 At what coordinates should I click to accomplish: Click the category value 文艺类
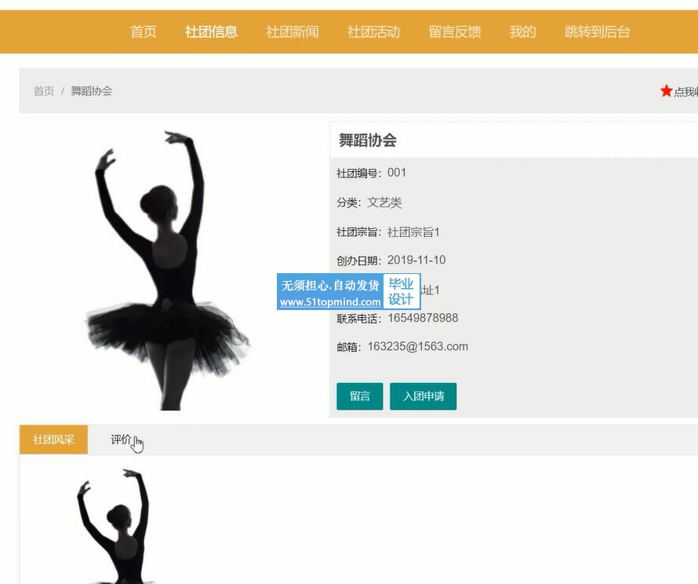click(384, 203)
